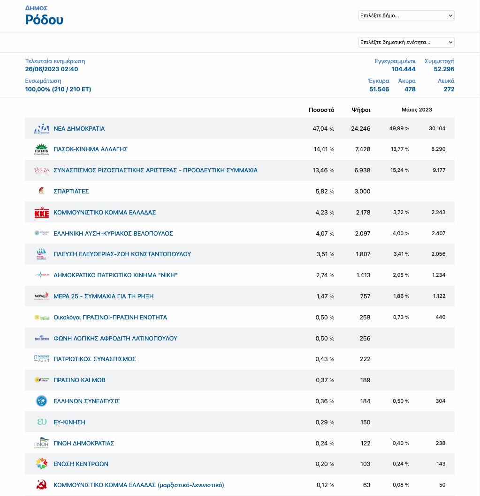Click the Ρόδου municipality heading
The height and width of the screenshot is (496, 480).
coord(44,20)
